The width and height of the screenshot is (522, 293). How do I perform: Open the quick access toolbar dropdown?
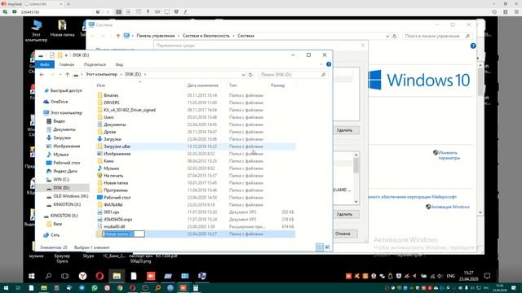tap(66, 55)
